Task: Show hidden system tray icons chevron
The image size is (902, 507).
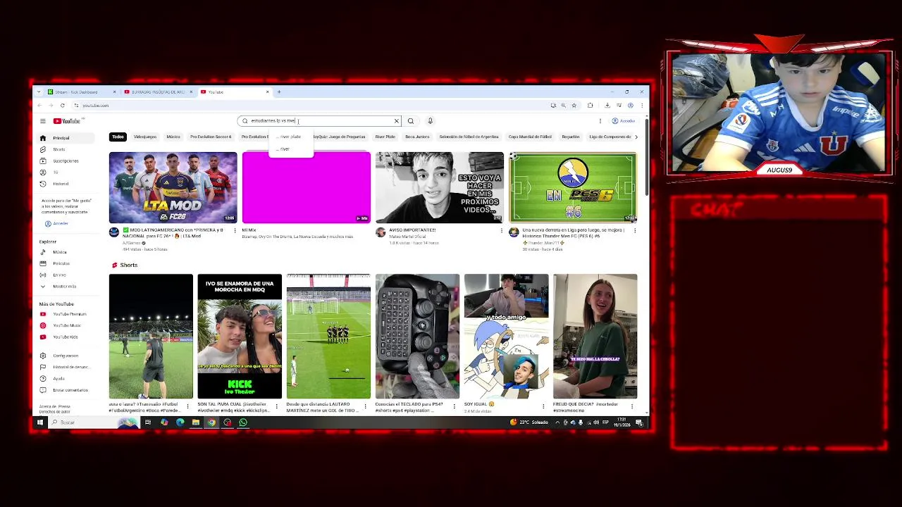Action: click(x=557, y=423)
